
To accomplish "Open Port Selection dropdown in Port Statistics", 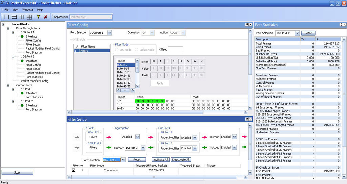I will 298,33.
